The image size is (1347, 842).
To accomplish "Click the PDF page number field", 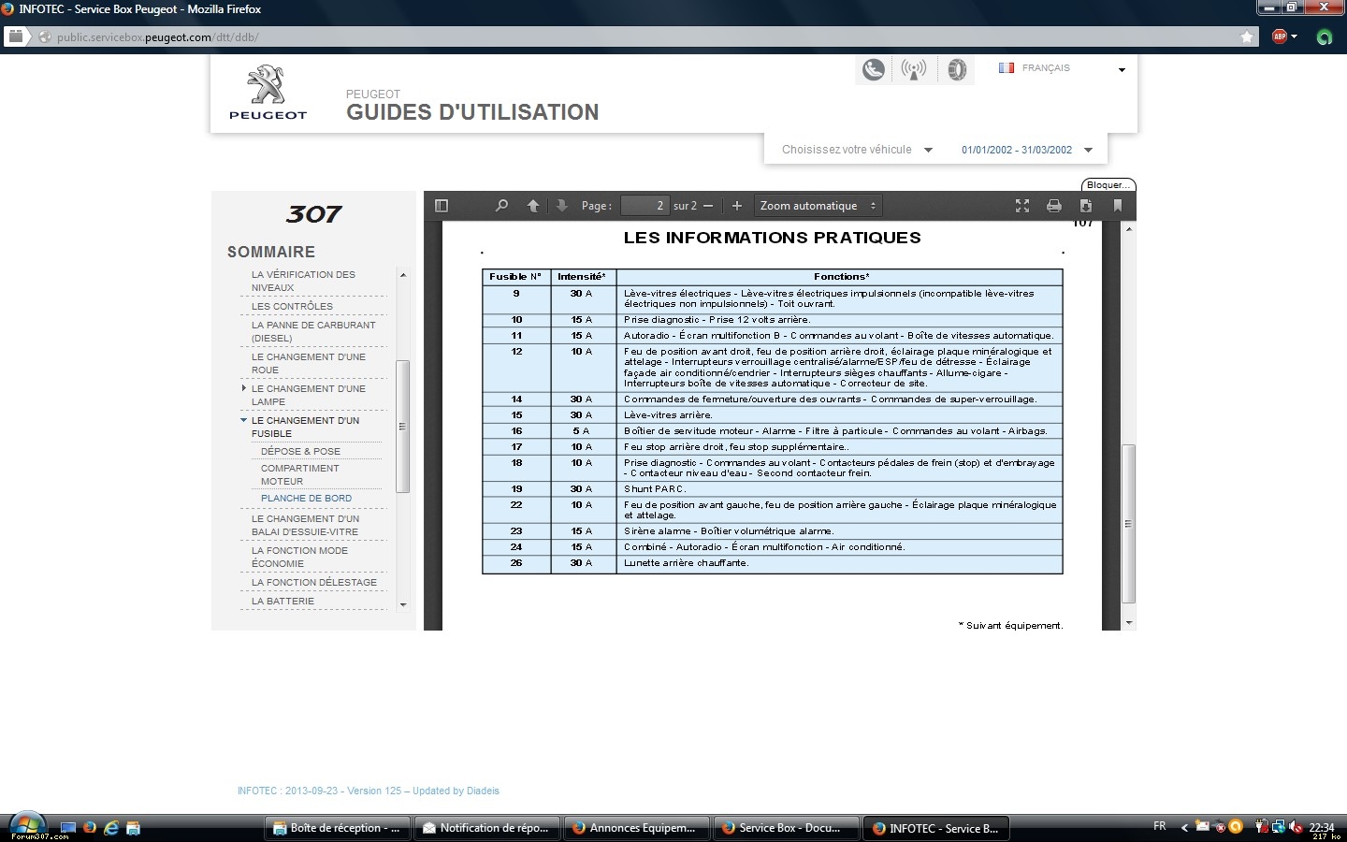I will pyautogui.click(x=645, y=206).
